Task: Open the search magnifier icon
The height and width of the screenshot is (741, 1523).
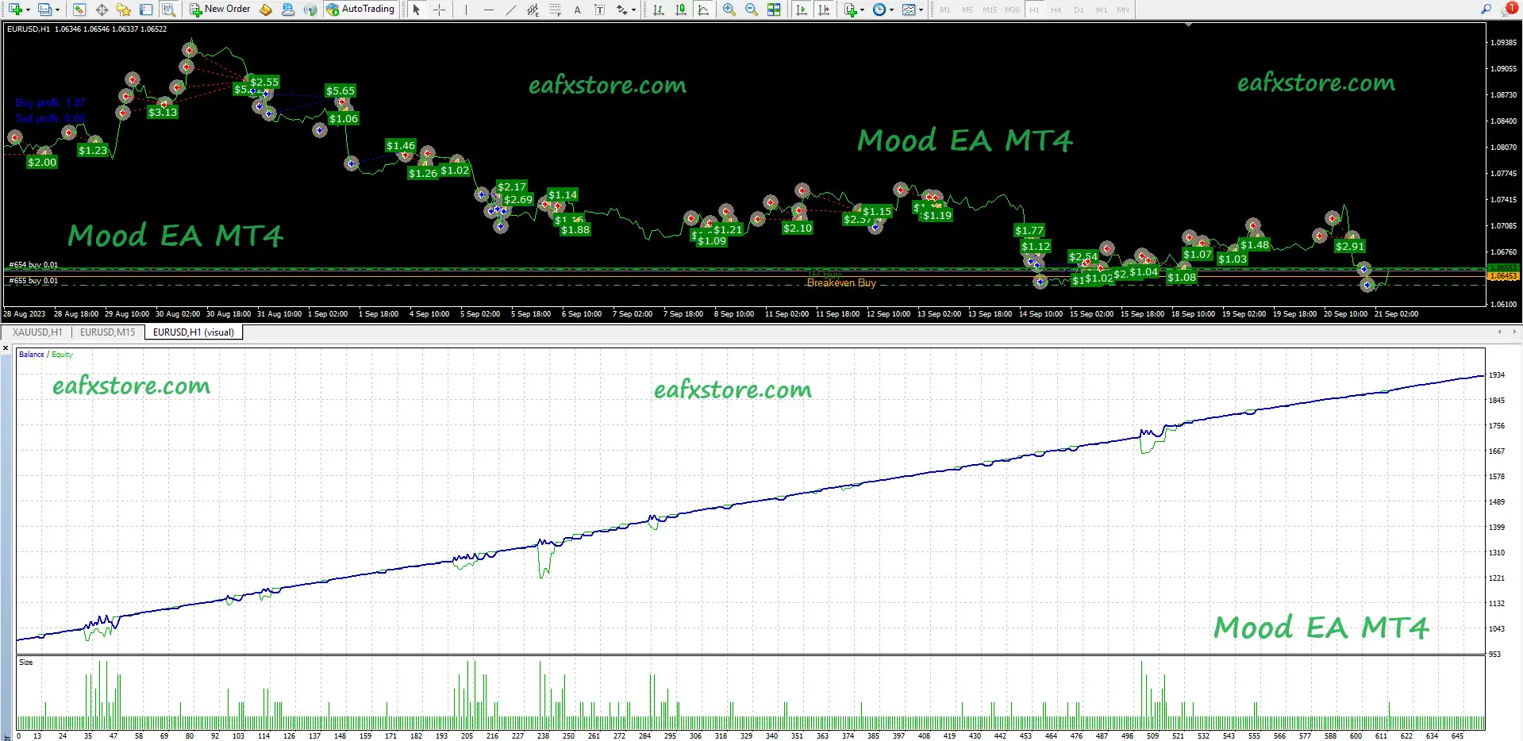Action: coord(1486,10)
